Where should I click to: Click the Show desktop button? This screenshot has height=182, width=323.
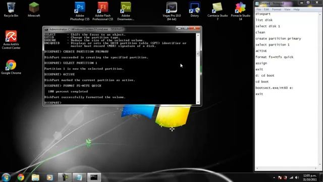click(321, 177)
